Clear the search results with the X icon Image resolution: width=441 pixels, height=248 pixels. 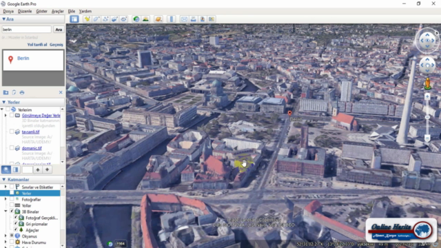(x=61, y=92)
